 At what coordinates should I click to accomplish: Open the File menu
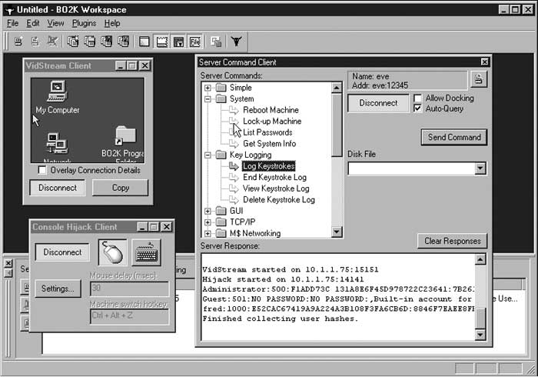(13, 23)
